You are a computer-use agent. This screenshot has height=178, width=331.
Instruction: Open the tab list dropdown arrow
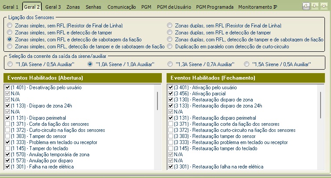(x=324, y=6)
